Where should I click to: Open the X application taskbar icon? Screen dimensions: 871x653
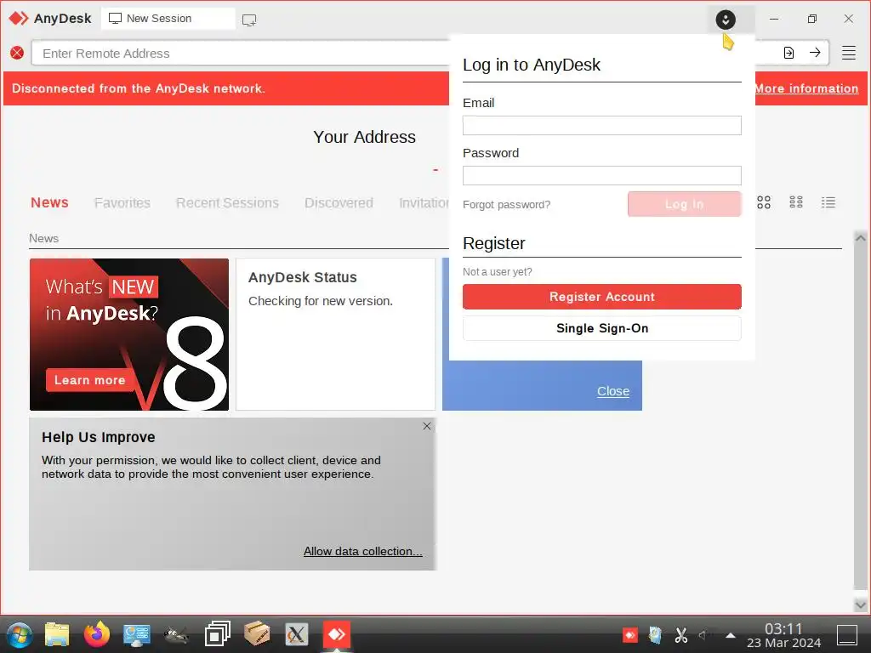coord(297,634)
